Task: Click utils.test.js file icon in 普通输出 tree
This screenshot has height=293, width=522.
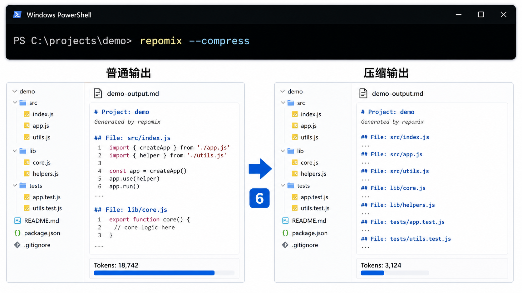Action: click(x=27, y=208)
